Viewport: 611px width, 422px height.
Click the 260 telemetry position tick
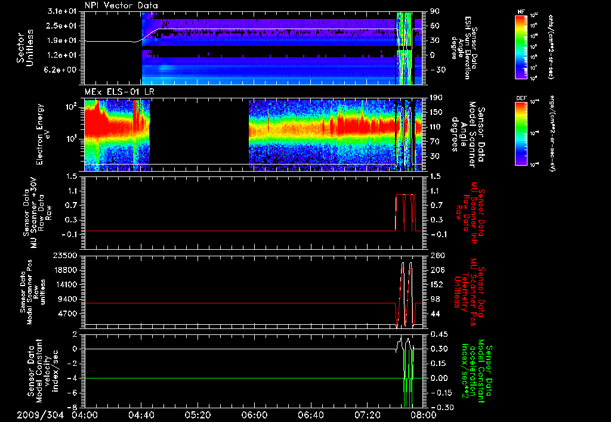(437, 255)
